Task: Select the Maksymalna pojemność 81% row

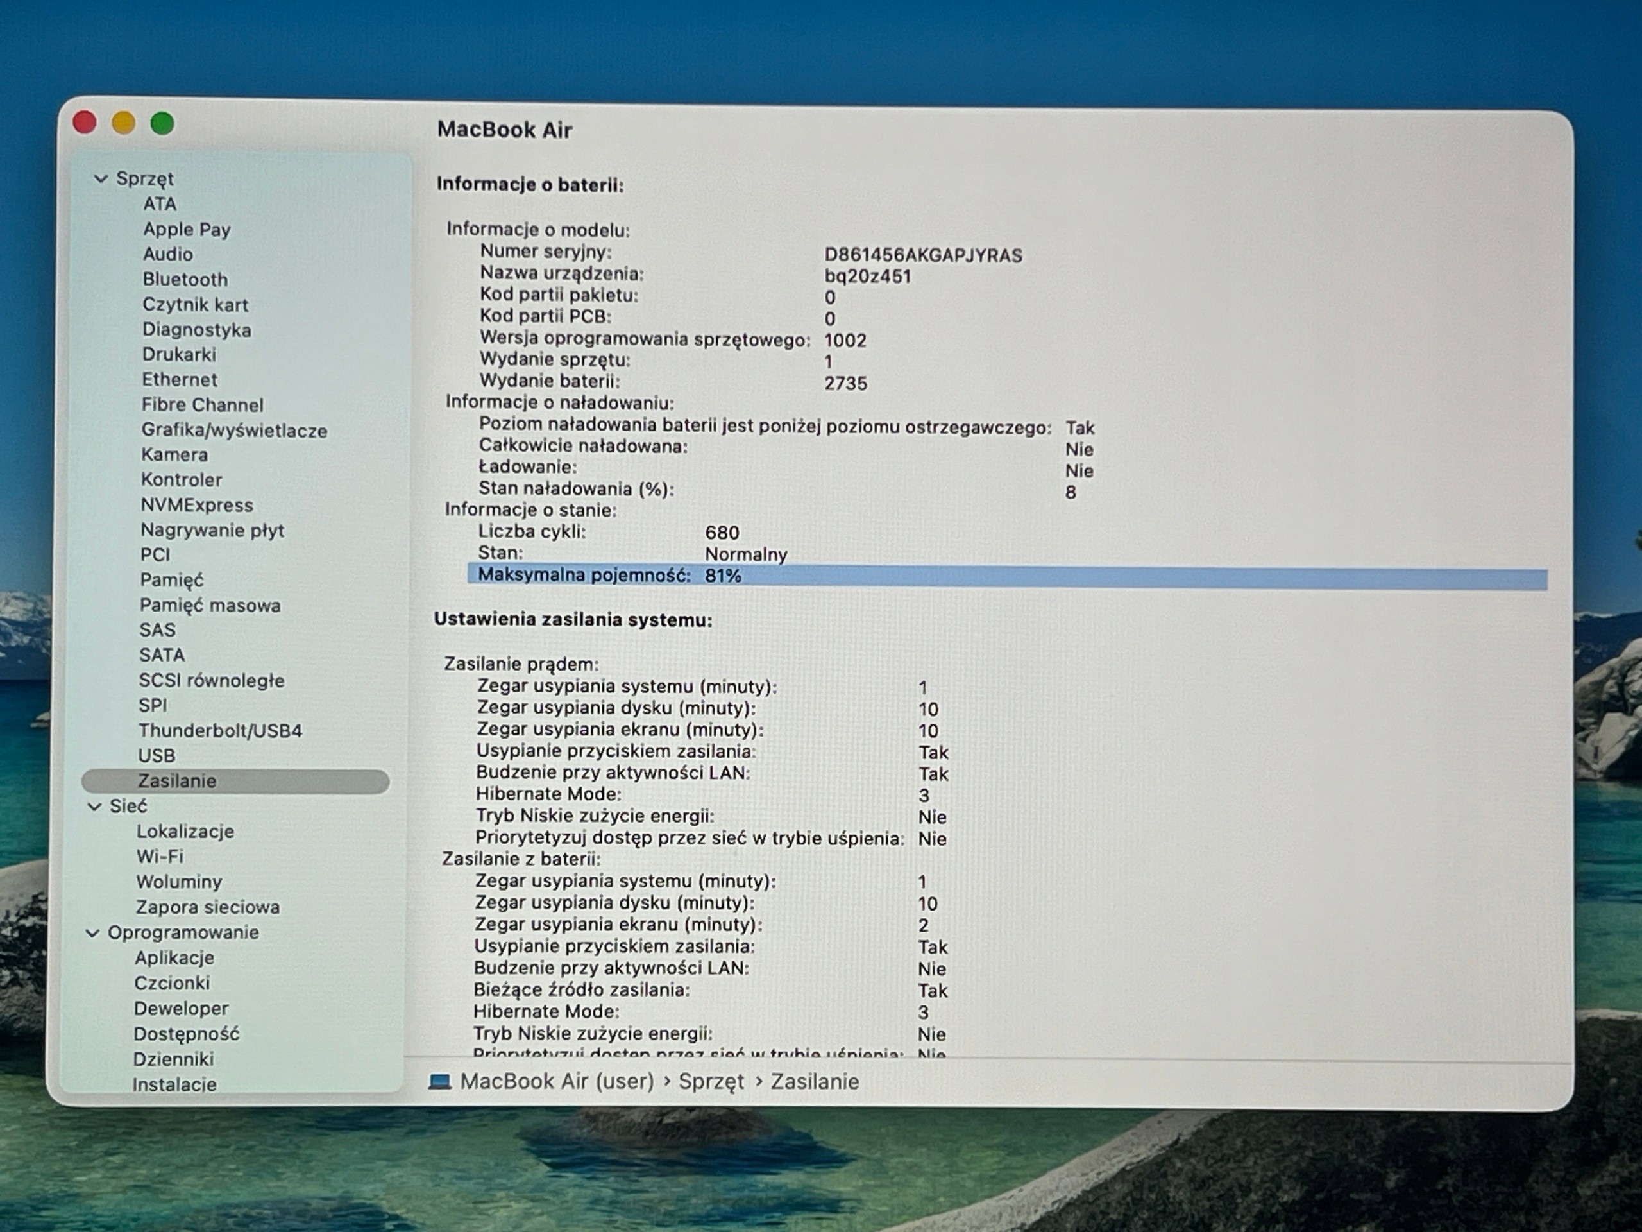Action: [x=1007, y=576]
